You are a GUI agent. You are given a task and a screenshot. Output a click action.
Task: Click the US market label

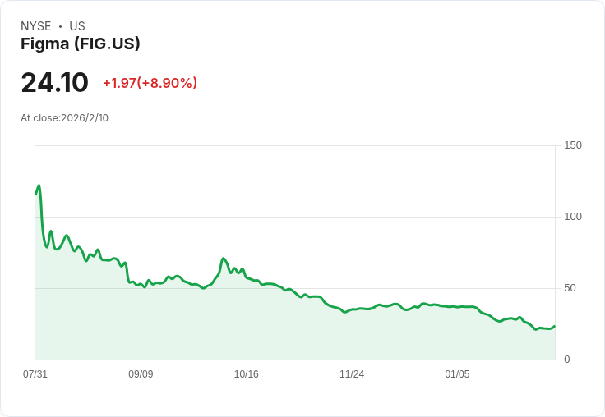(x=77, y=26)
